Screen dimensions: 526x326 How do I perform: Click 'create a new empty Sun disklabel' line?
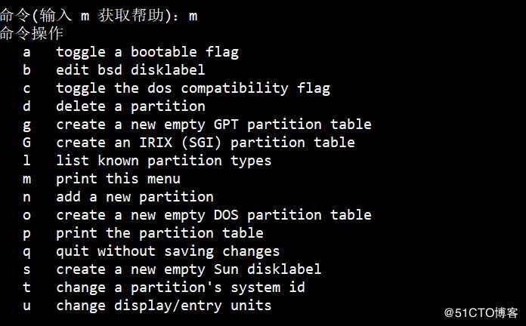tap(188, 269)
